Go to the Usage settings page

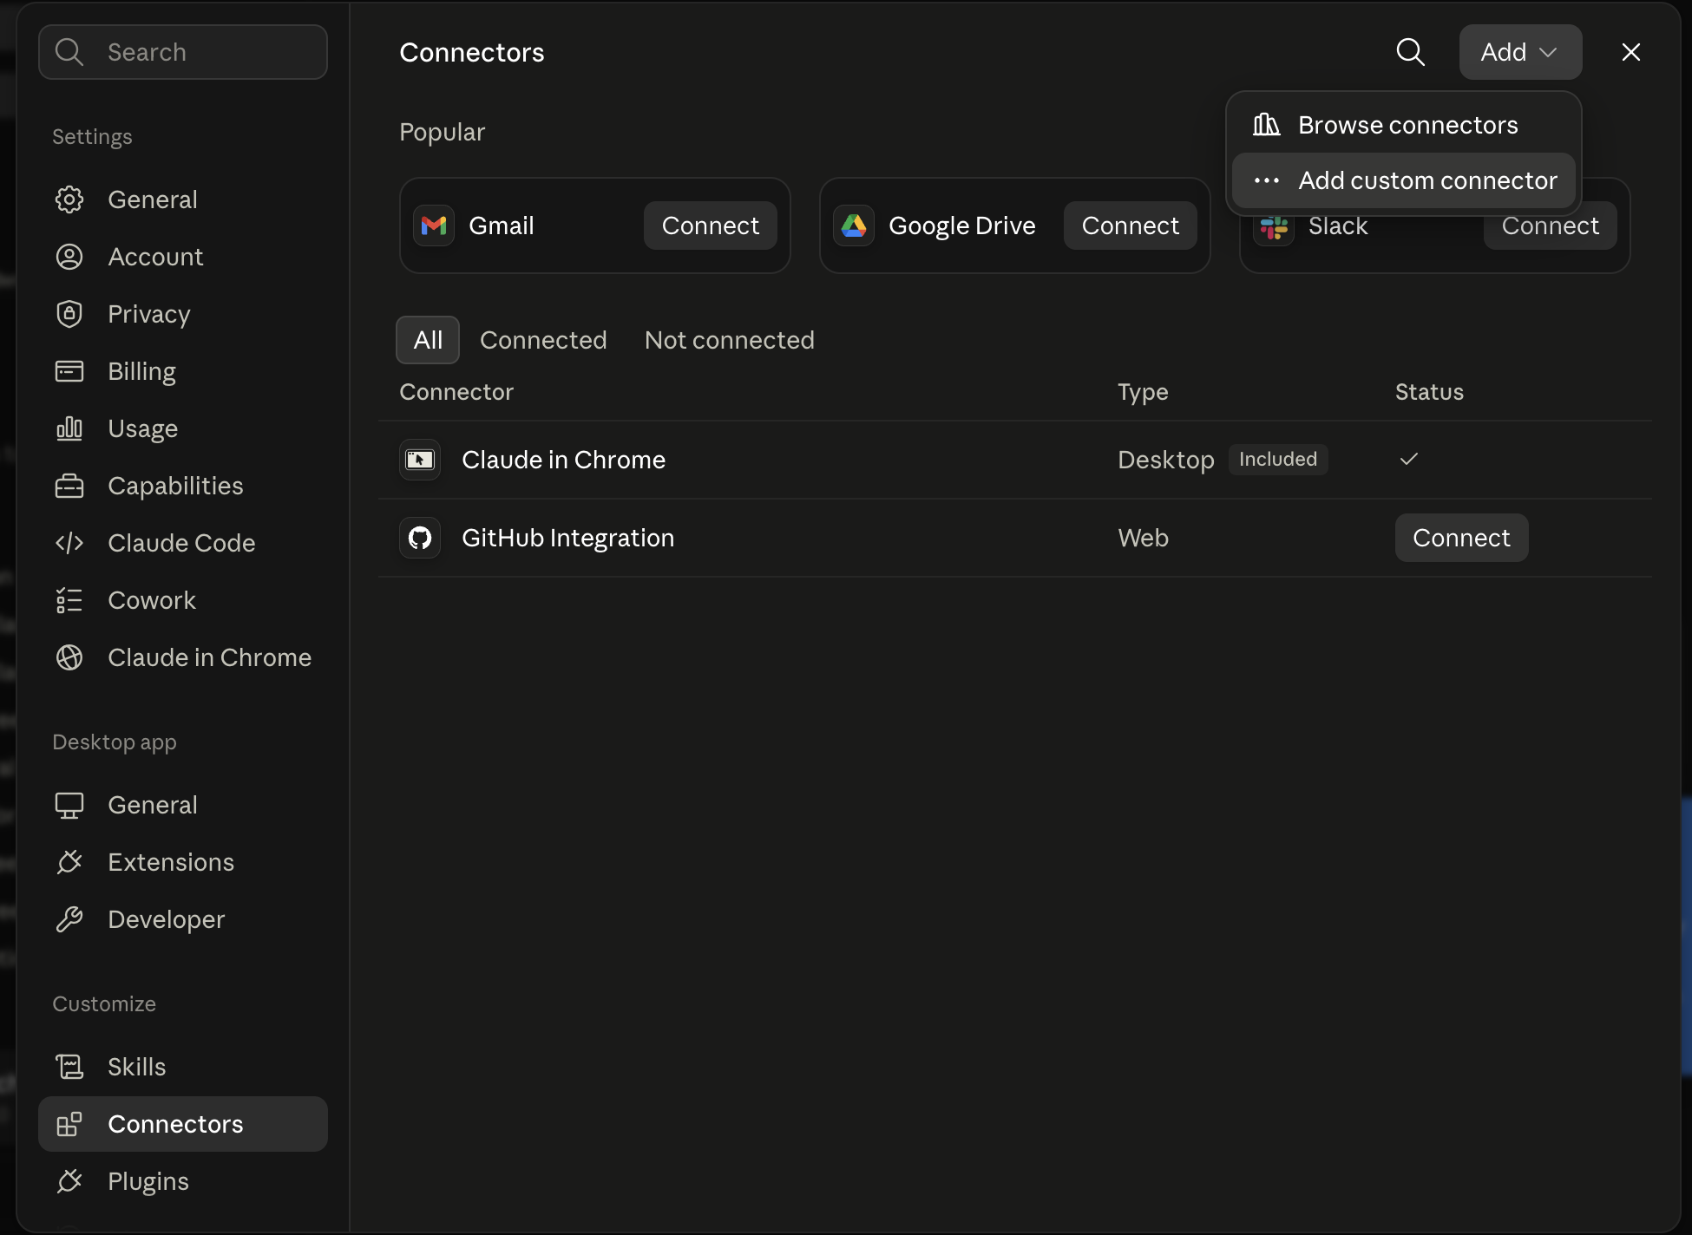[183, 428]
